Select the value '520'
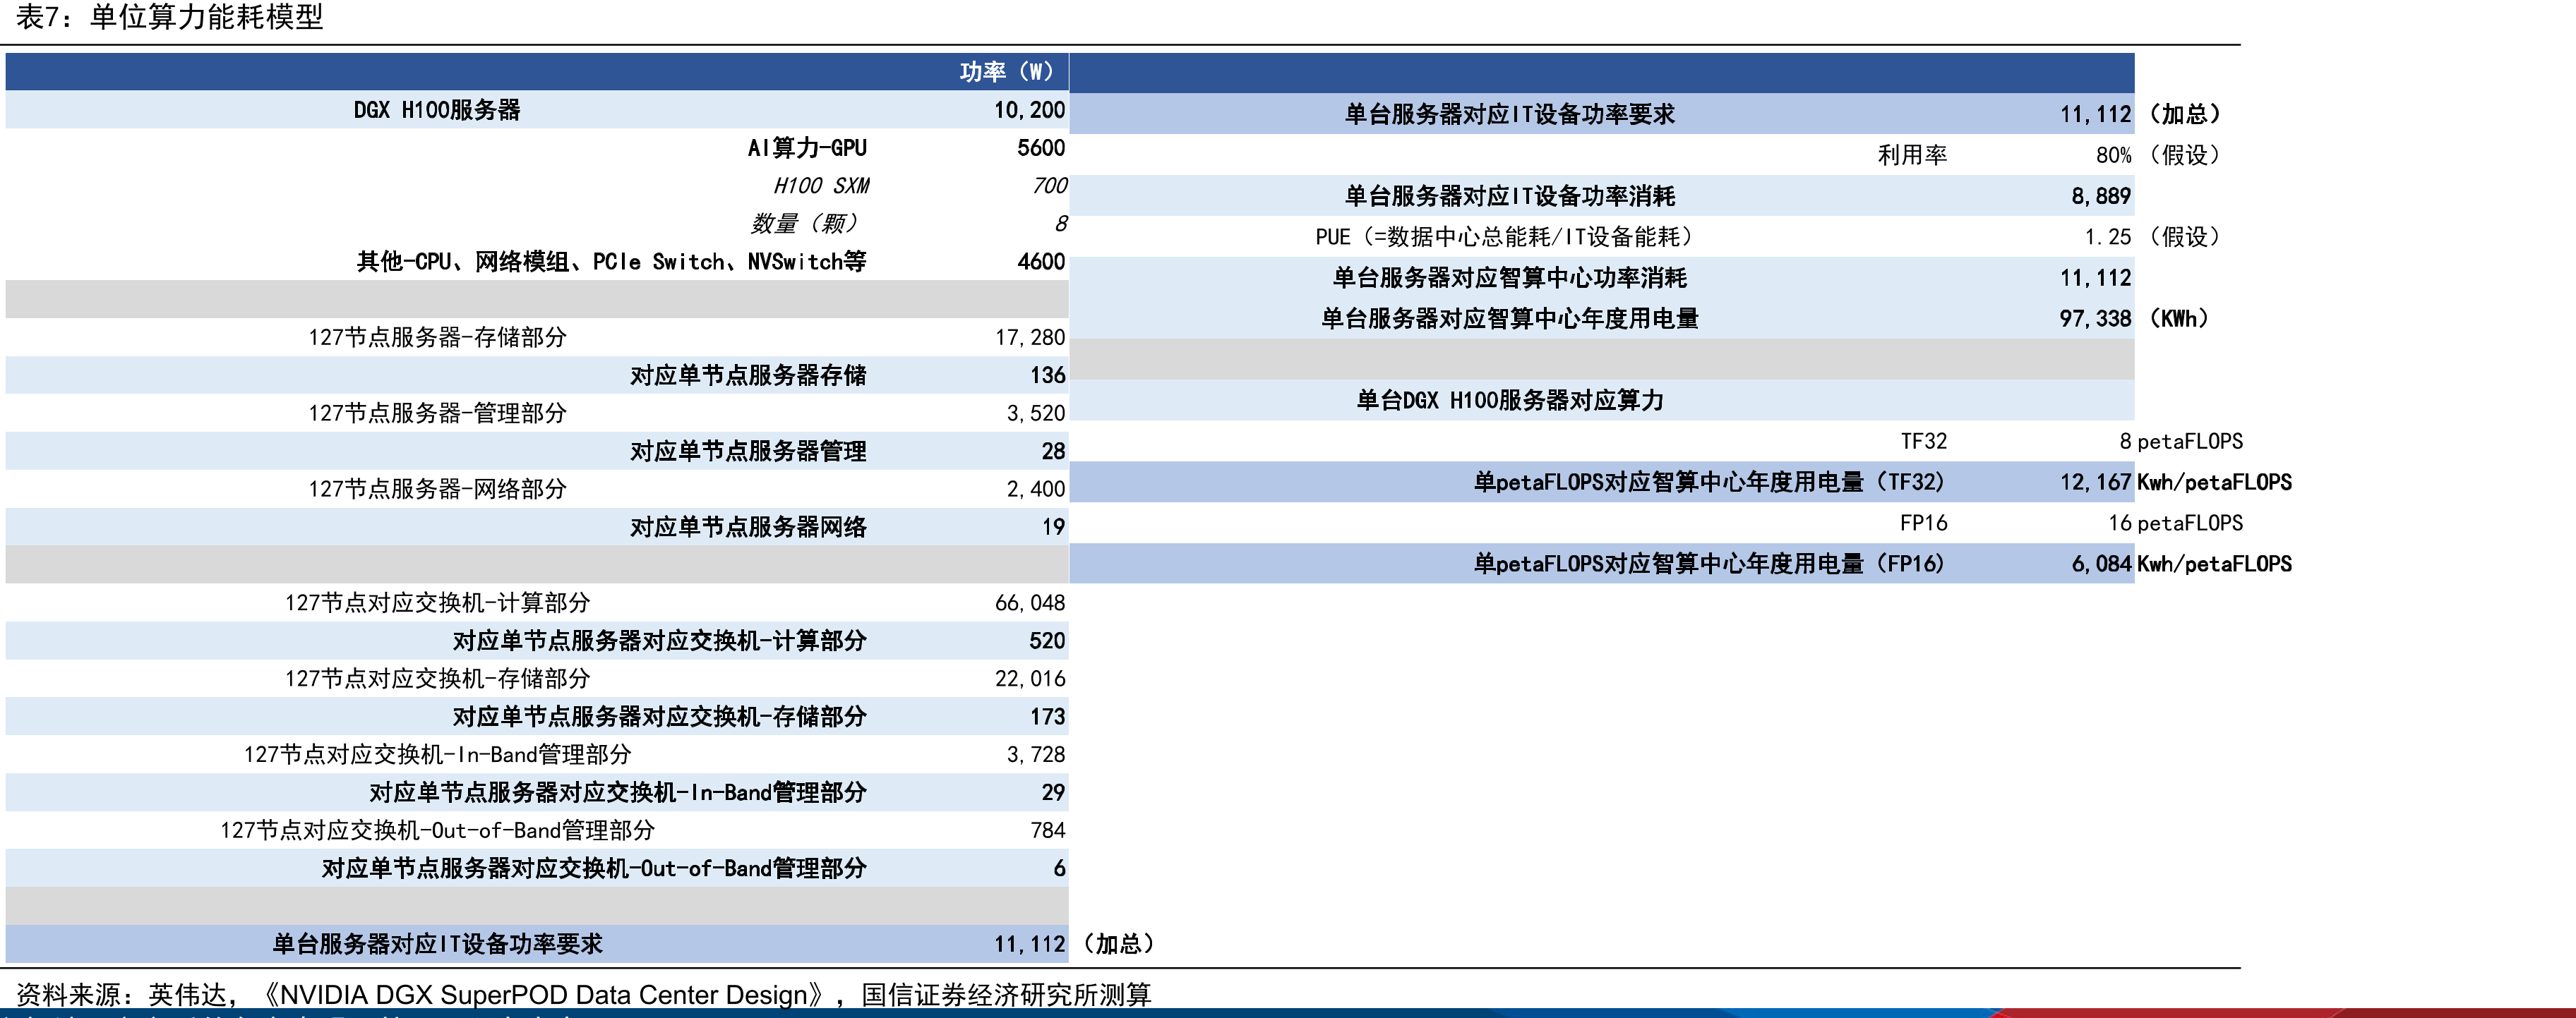Viewport: 2576px width, 1018px height. pyautogui.click(x=1047, y=641)
